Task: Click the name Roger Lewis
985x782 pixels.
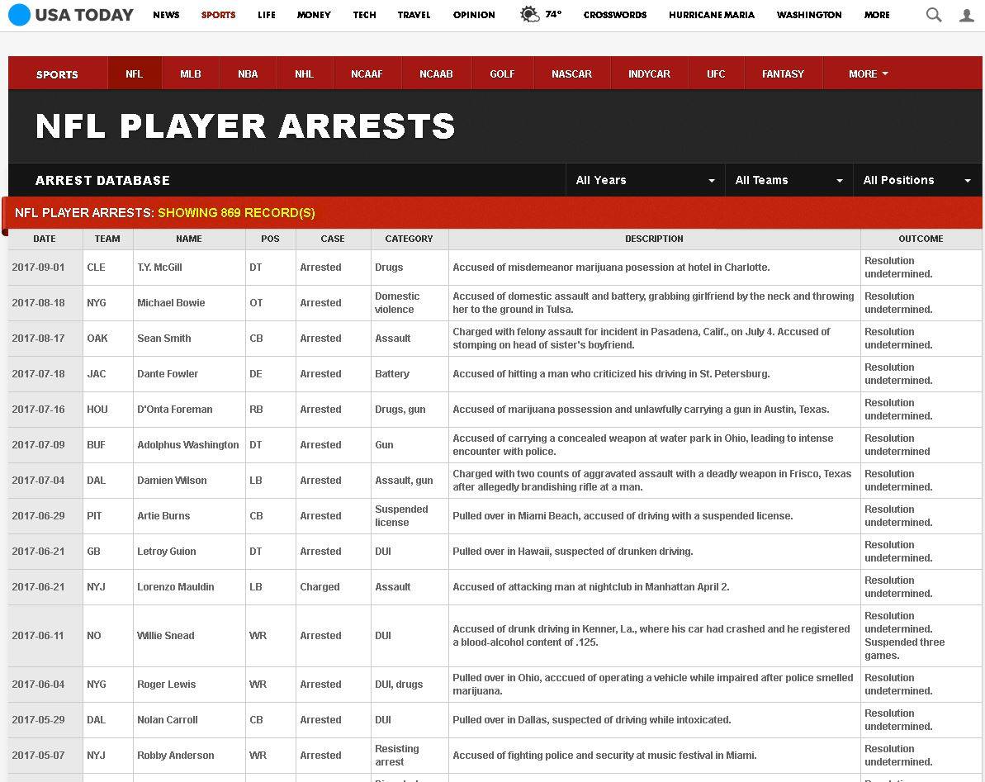Action: 167,684
